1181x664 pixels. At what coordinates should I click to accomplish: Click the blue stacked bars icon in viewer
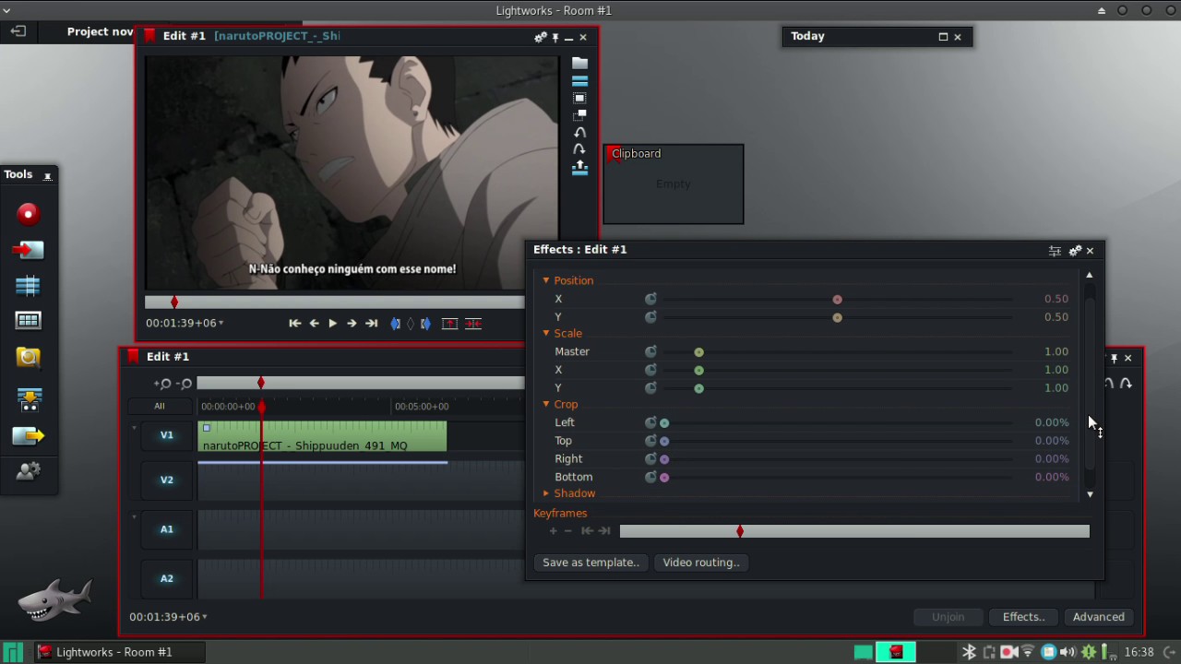[579, 81]
